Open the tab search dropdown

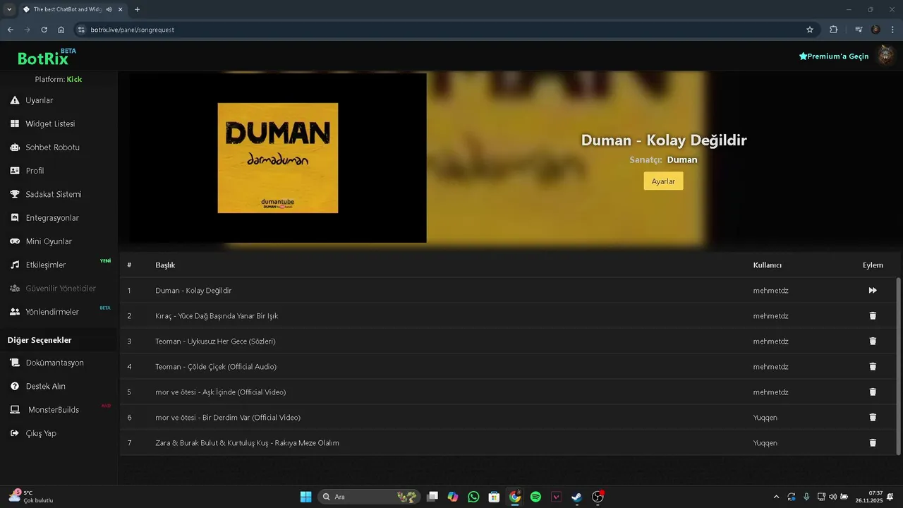[x=9, y=9]
